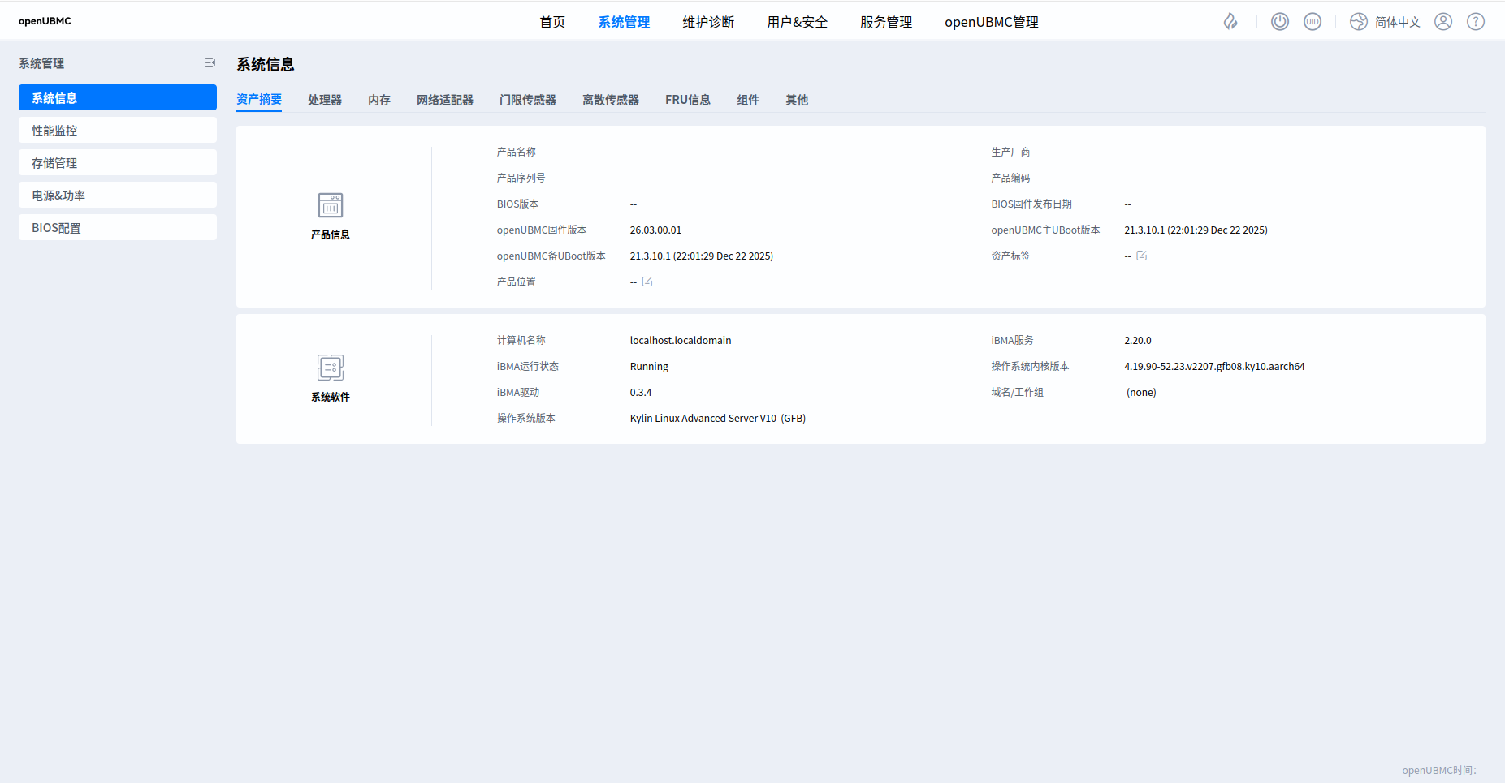Switch to the 处理器 tab
The height and width of the screenshot is (783, 1505).
325,100
